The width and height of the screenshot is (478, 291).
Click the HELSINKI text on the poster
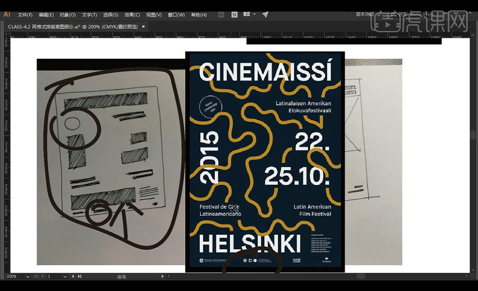(x=250, y=243)
